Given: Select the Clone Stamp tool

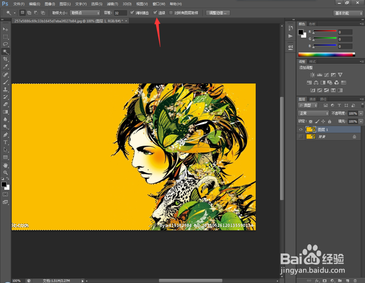Looking at the screenshot, I should pyautogui.click(x=5, y=89).
